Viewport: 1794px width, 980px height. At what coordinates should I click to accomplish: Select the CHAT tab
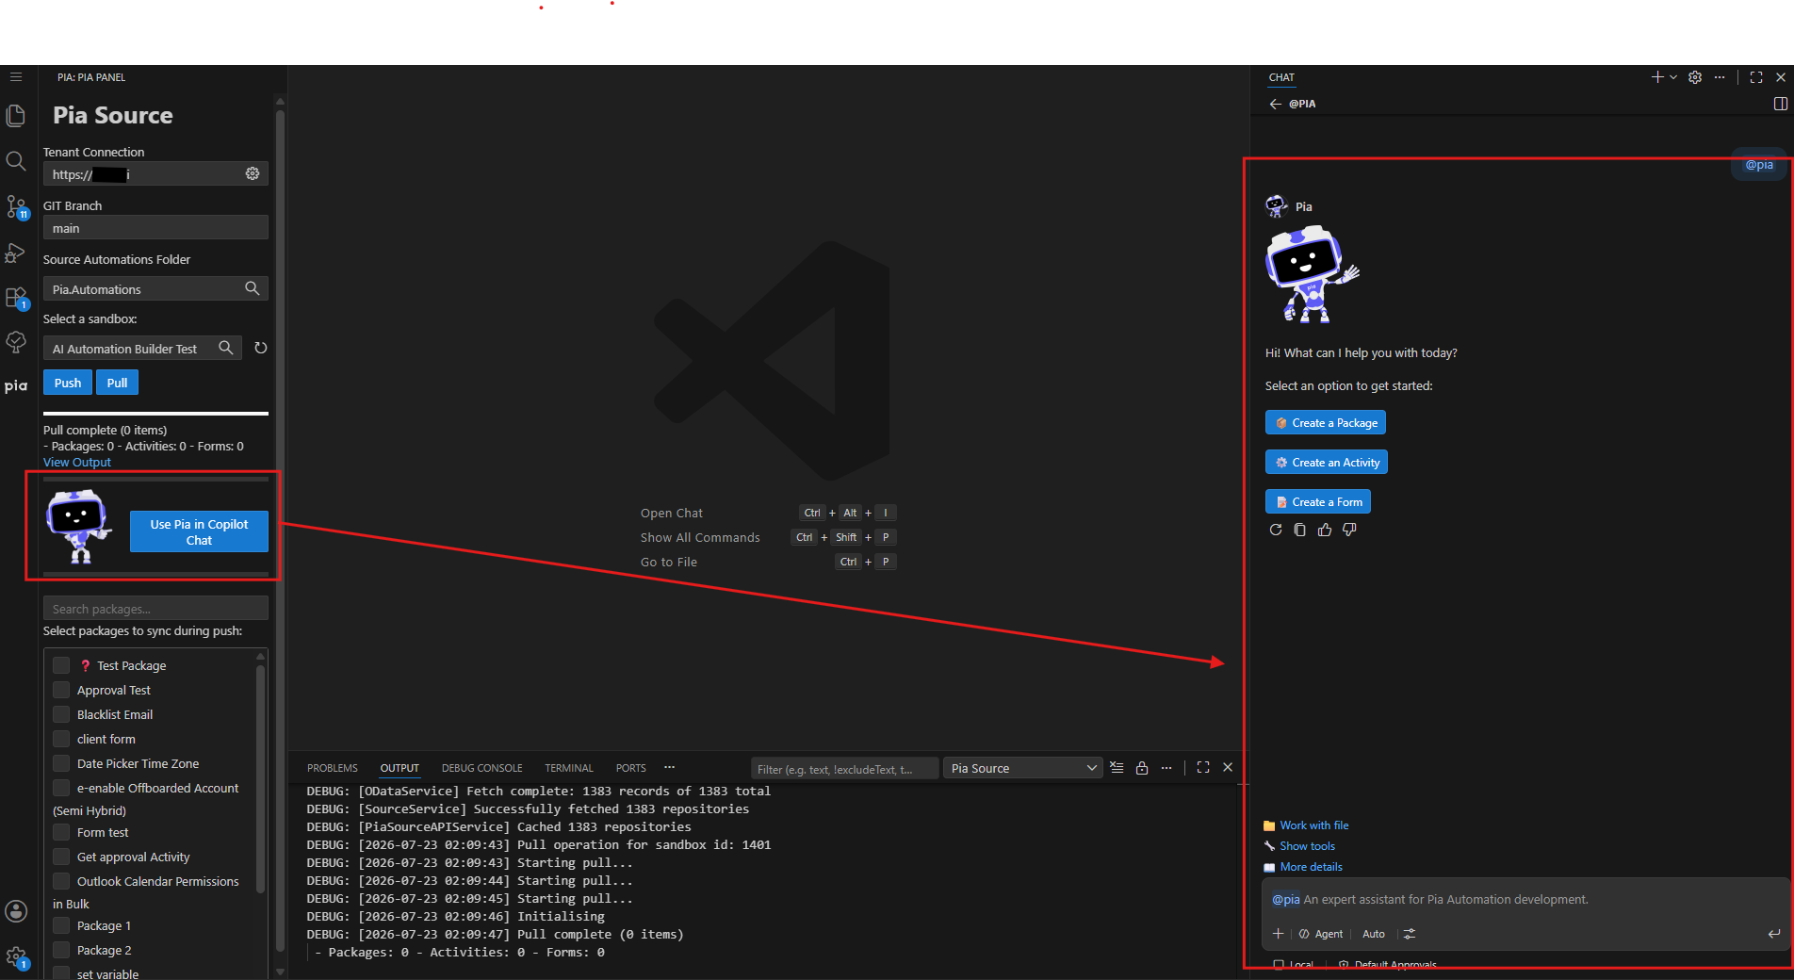[1281, 77]
